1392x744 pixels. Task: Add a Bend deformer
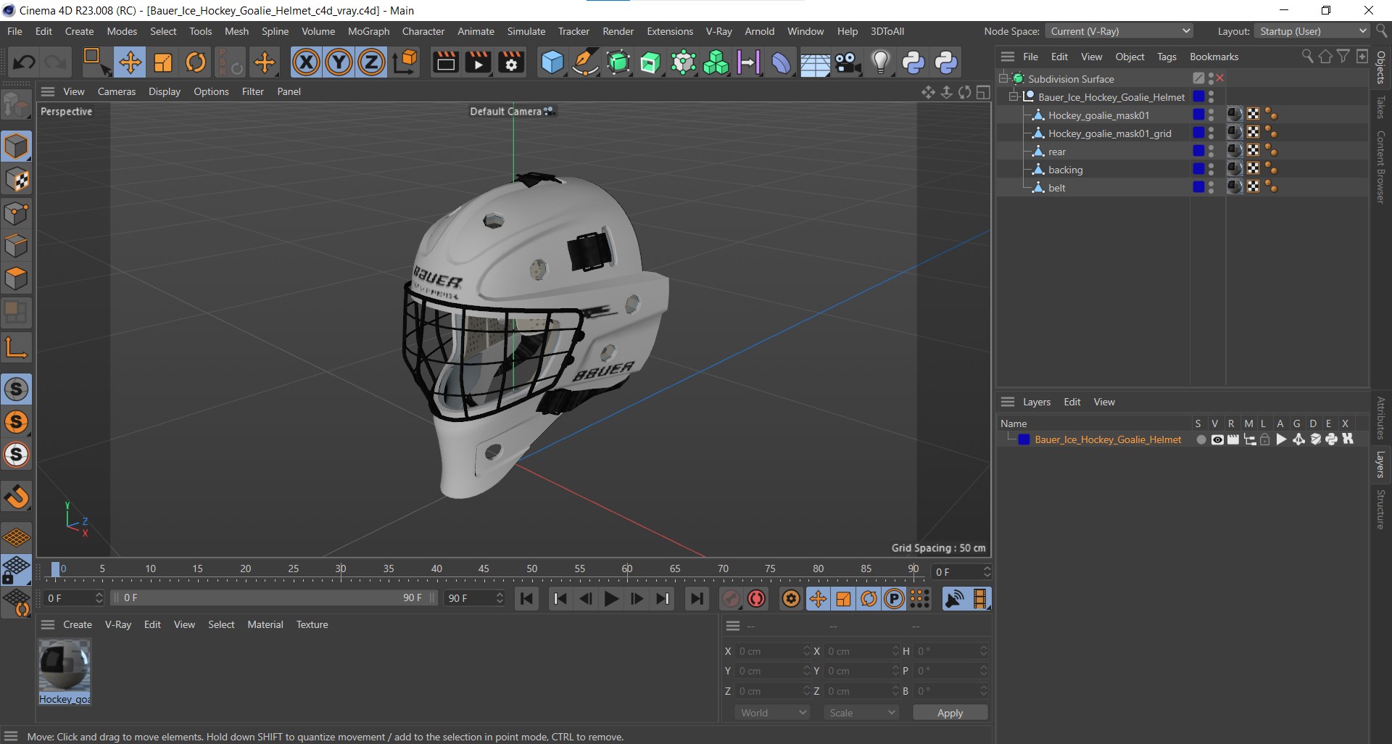781,62
